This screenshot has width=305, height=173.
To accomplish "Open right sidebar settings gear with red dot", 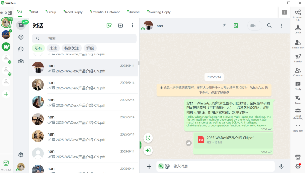I will pos(298,166).
